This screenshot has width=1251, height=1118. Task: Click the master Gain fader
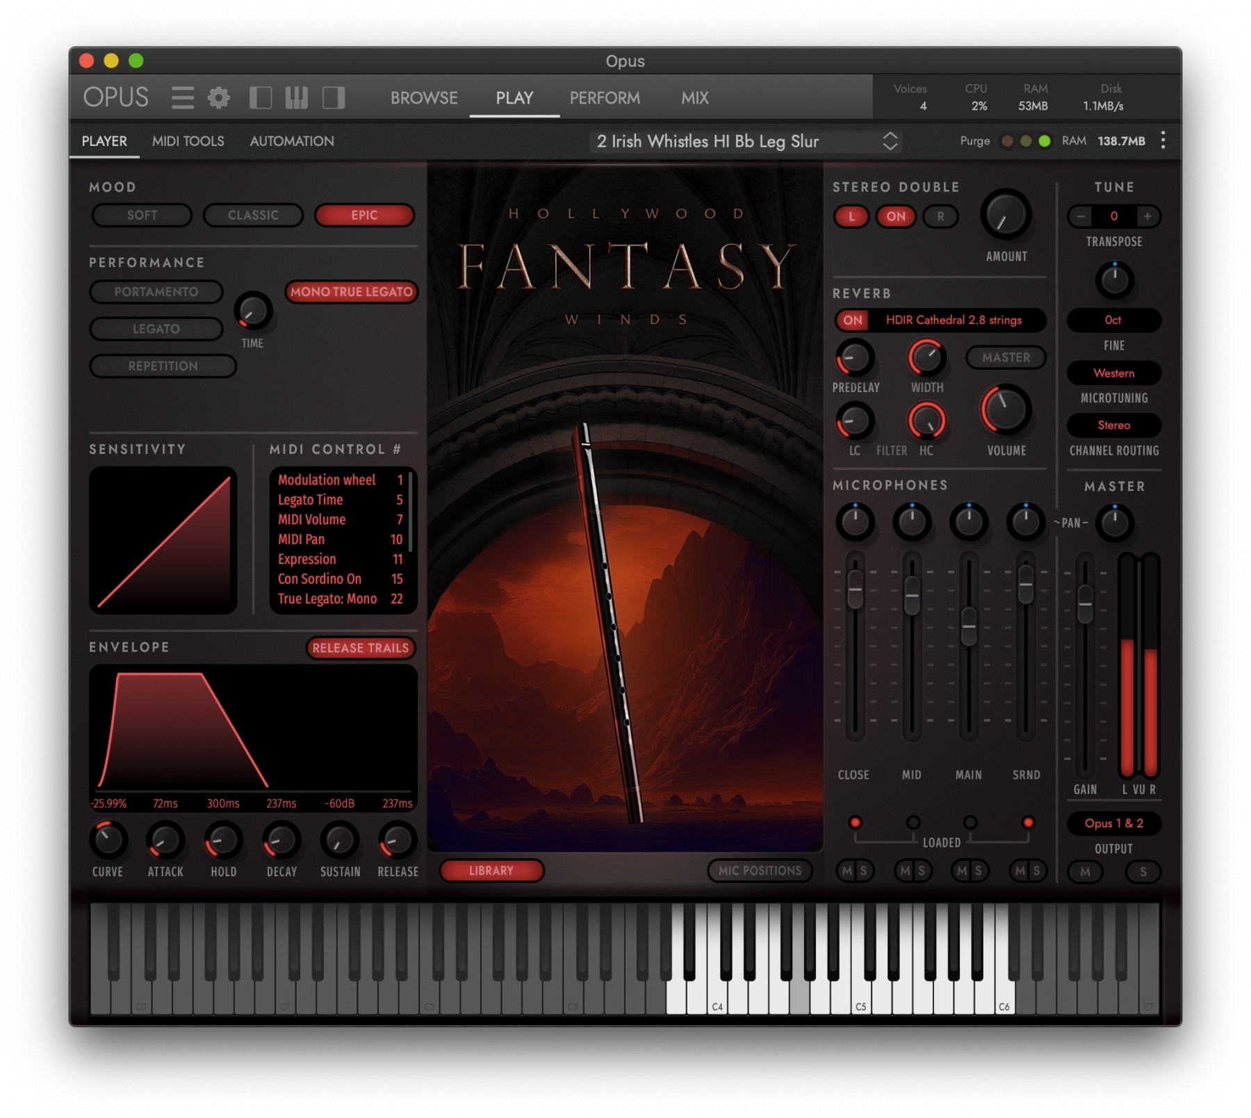click(1085, 603)
